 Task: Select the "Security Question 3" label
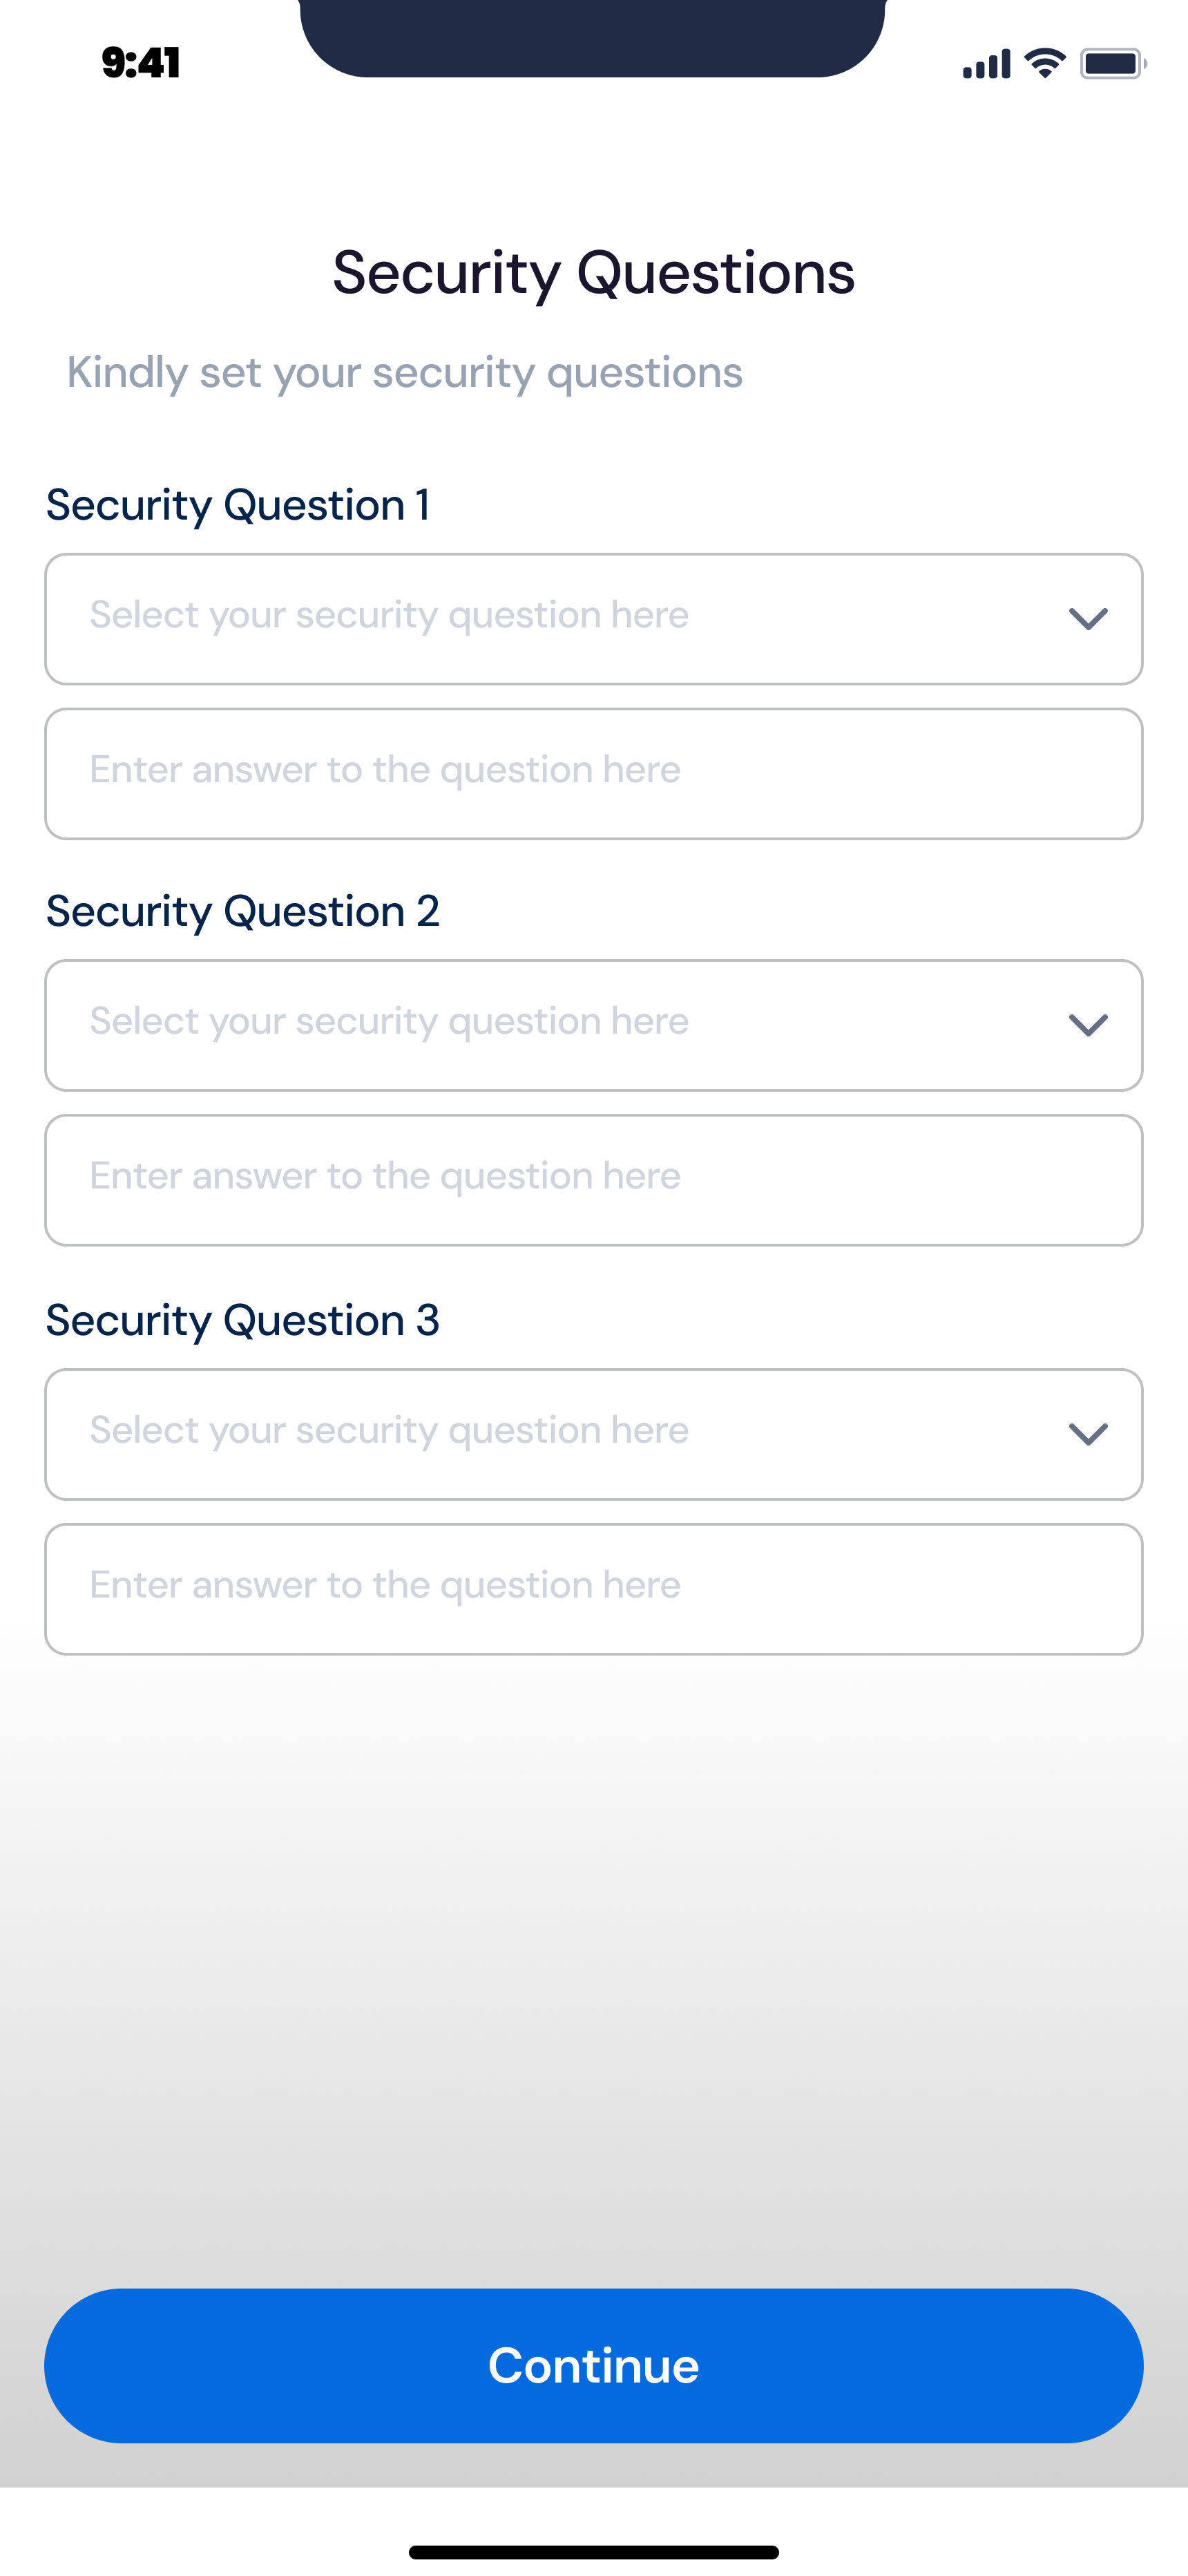point(243,1320)
